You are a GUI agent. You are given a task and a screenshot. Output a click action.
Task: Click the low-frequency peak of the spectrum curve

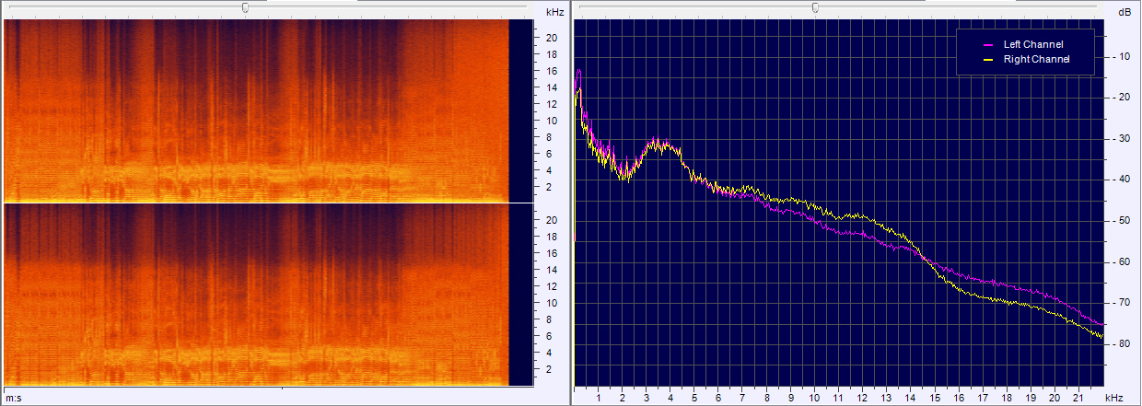[578, 72]
